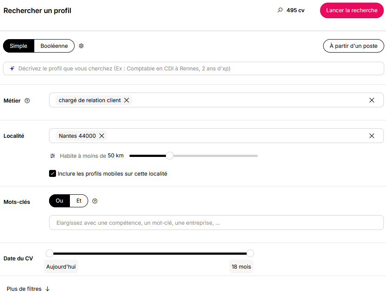
Task: Remove the 'chargé de relation client' tag
Action: point(126,100)
